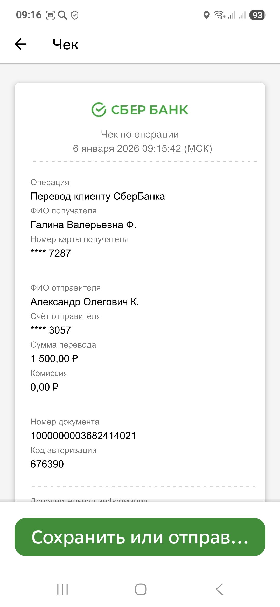Image resolution: width=280 pixels, height=607 pixels.
Task: Tap transfer amount 1 500,00 ₽
Action: tap(54, 359)
